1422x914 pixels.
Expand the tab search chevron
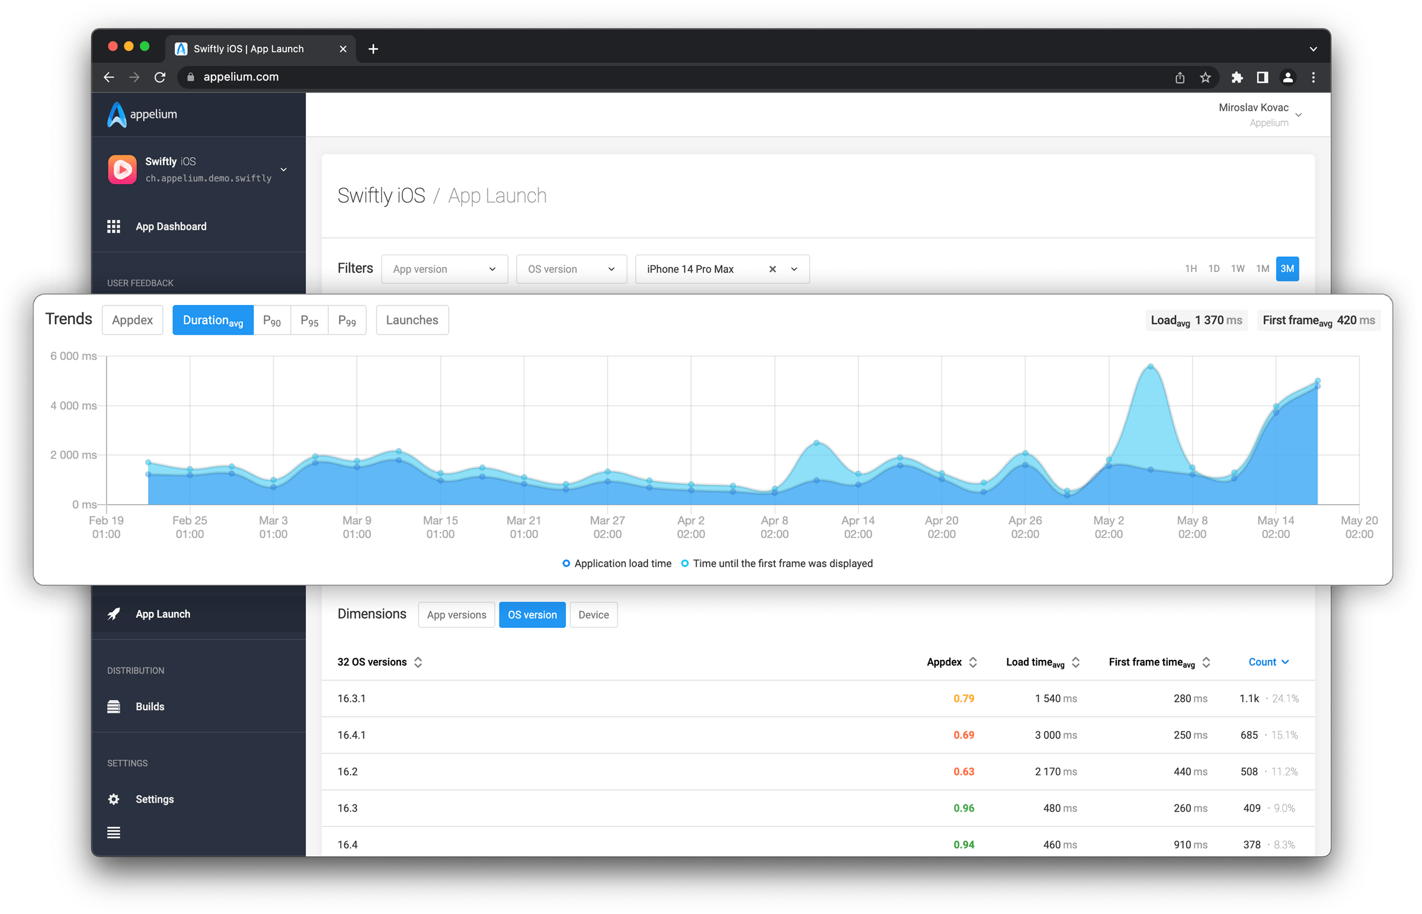(1314, 49)
